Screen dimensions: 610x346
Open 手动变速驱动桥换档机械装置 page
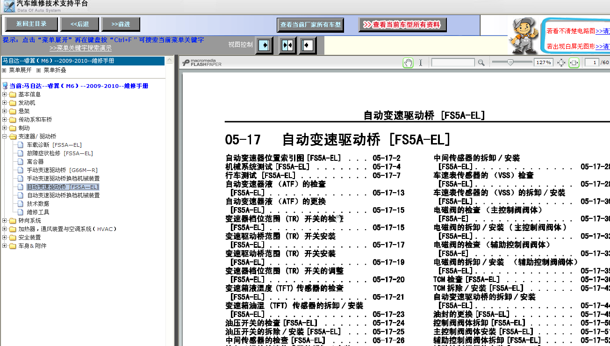pos(63,179)
